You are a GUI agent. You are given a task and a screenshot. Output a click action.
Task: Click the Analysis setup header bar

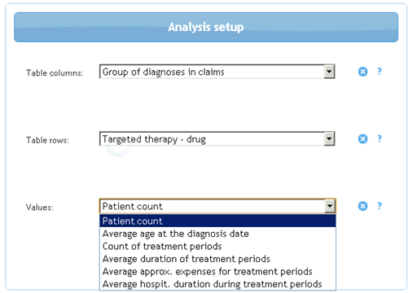[x=206, y=27]
